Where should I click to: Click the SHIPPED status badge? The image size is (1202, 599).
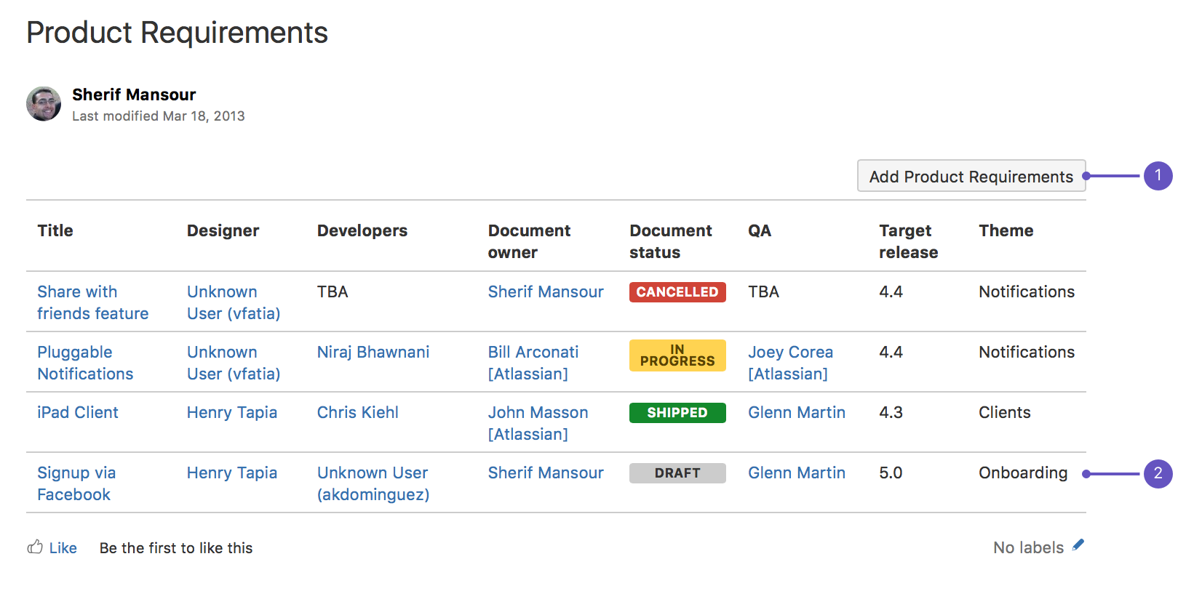(x=677, y=412)
